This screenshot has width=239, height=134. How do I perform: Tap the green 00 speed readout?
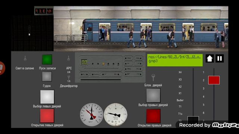[84, 62]
